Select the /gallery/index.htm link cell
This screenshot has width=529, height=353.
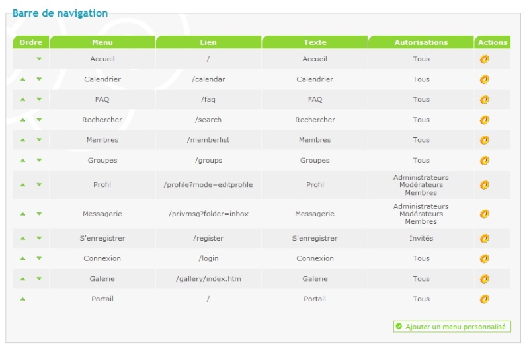tap(208, 279)
